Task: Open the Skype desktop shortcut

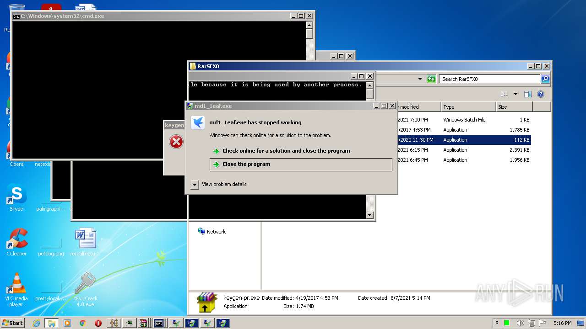Action: point(16,197)
